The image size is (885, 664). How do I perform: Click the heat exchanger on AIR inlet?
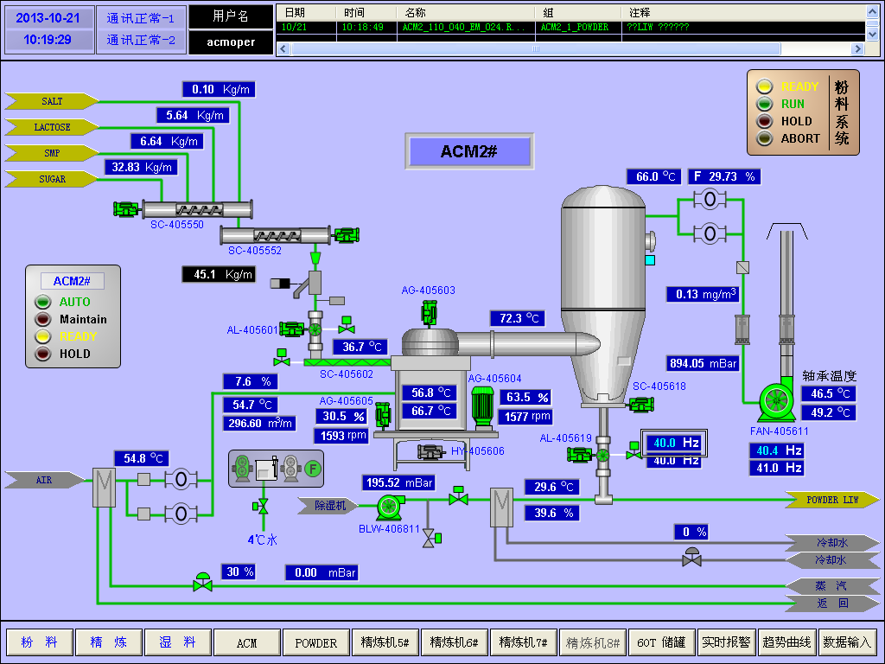(x=105, y=488)
